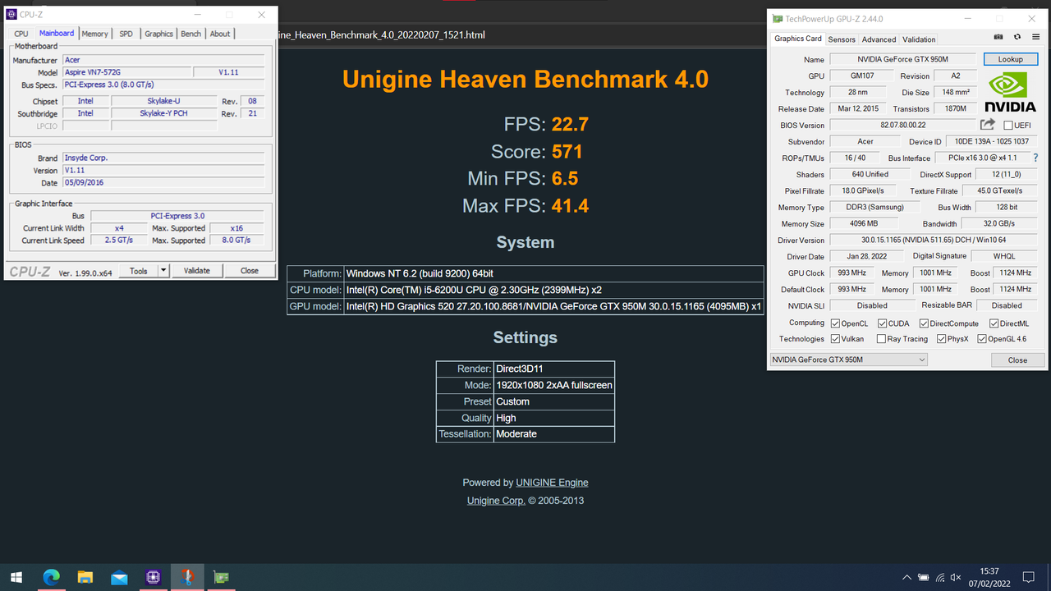Open the Mail app from the taskbar
1051x591 pixels.
point(119,578)
